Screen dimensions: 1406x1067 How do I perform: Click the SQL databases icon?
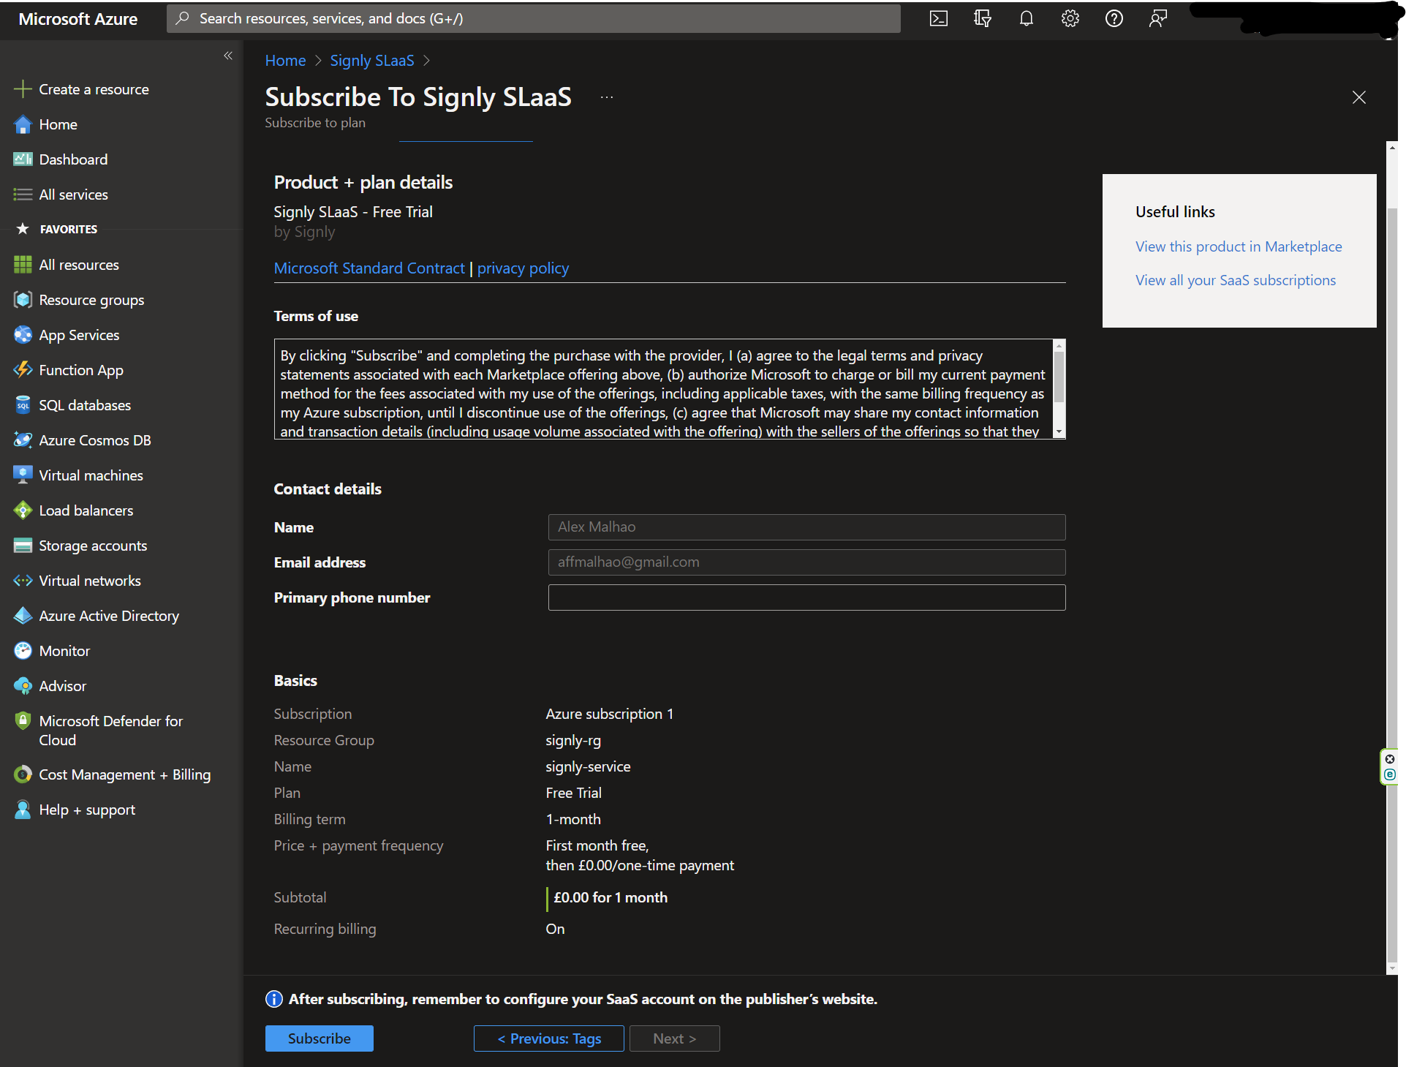[x=23, y=405]
